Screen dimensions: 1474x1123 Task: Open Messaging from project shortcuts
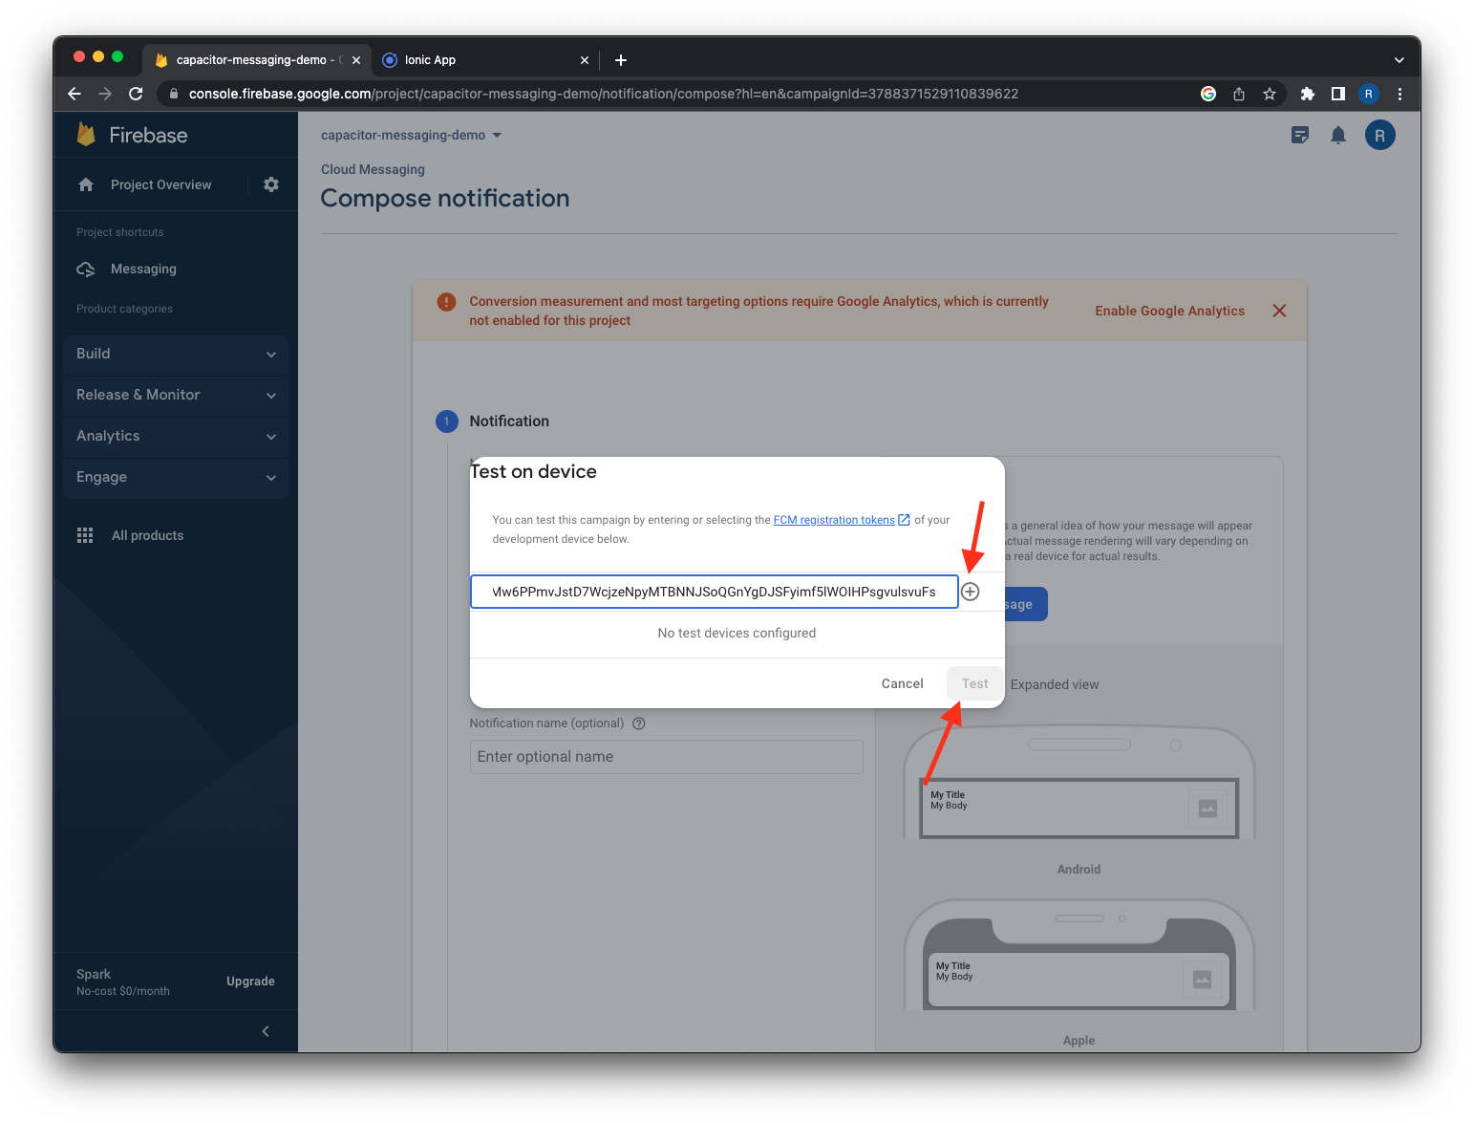click(143, 269)
